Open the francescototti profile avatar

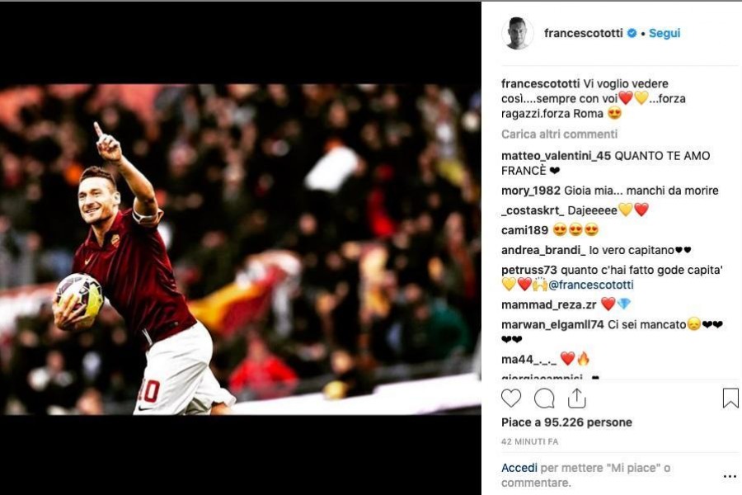[x=517, y=33]
